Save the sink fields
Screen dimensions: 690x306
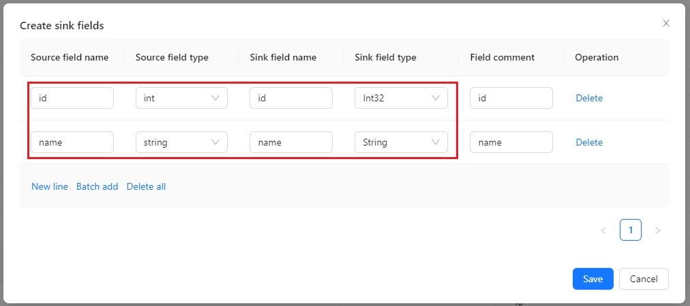[x=592, y=279]
